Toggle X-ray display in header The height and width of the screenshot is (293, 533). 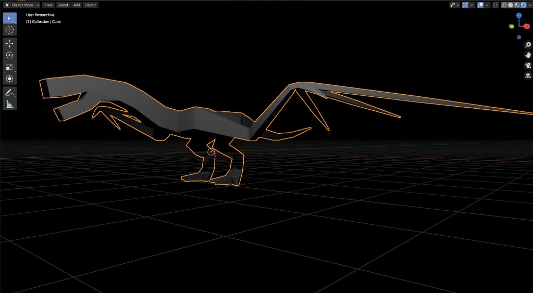(x=495, y=5)
